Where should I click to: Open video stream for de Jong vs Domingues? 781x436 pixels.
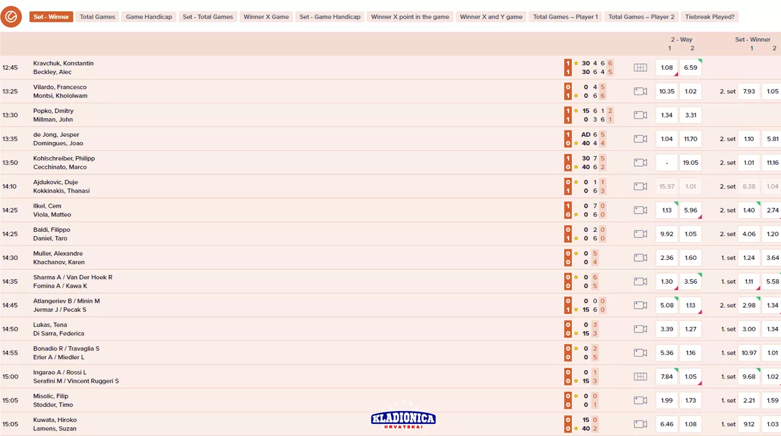click(640, 139)
